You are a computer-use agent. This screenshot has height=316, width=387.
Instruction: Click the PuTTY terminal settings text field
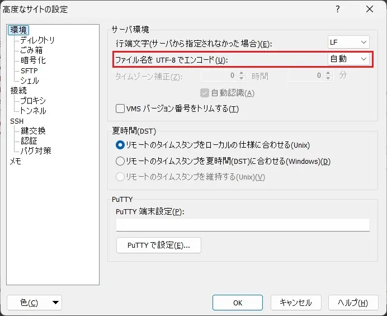[243, 225]
